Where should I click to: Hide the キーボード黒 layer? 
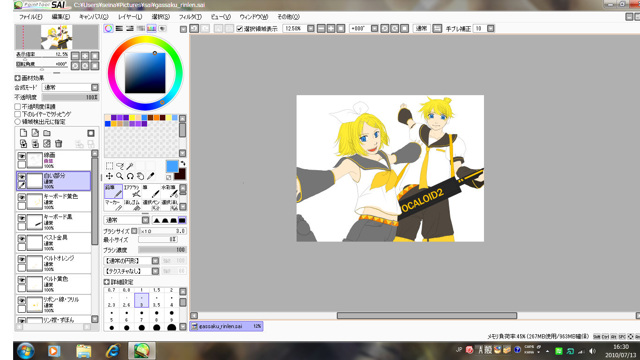22,218
